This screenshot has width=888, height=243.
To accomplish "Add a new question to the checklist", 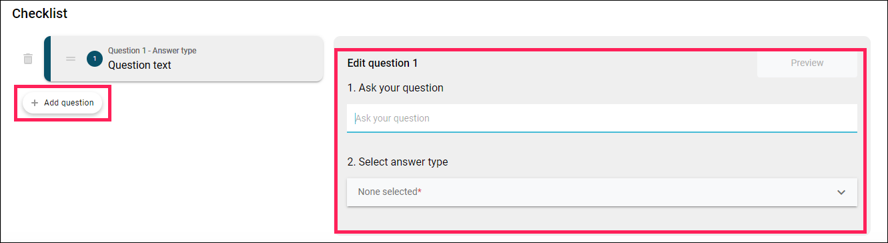I will [x=62, y=103].
